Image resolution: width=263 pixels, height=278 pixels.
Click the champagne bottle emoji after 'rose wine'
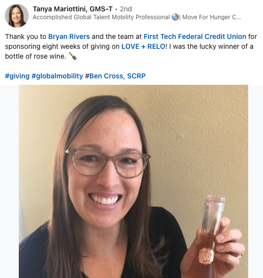coord(73,56)
